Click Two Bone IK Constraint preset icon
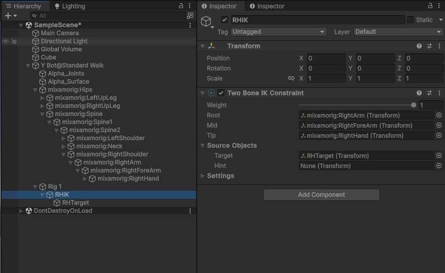Image resolution: width=445 pixels, height=273 pixels. 429,93
